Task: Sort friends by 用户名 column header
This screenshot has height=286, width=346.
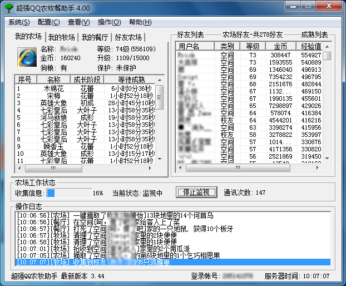Action: pos(195,46)
